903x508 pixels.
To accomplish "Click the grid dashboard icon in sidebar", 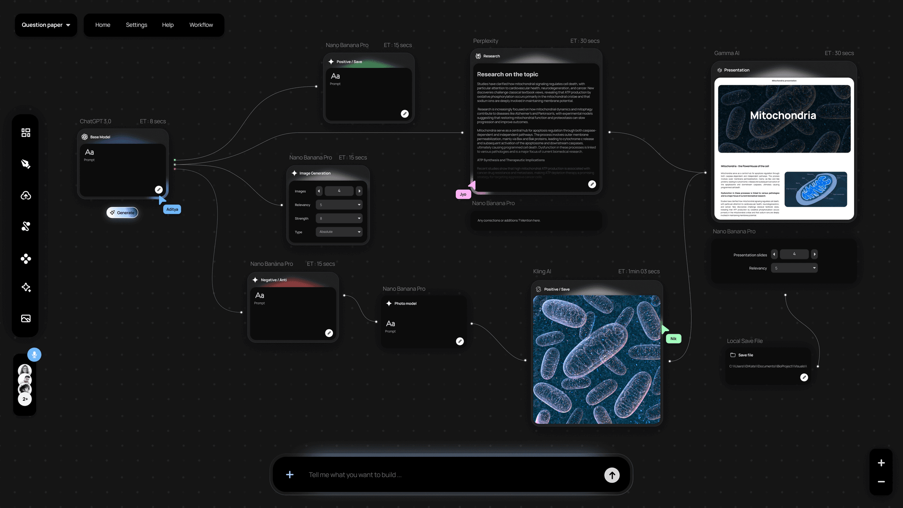I will 26,133.
